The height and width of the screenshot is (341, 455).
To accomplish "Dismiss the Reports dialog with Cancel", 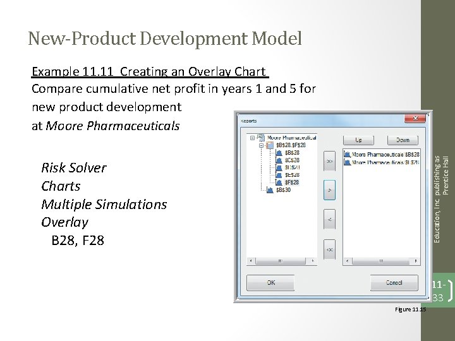I will coord(394,283).
